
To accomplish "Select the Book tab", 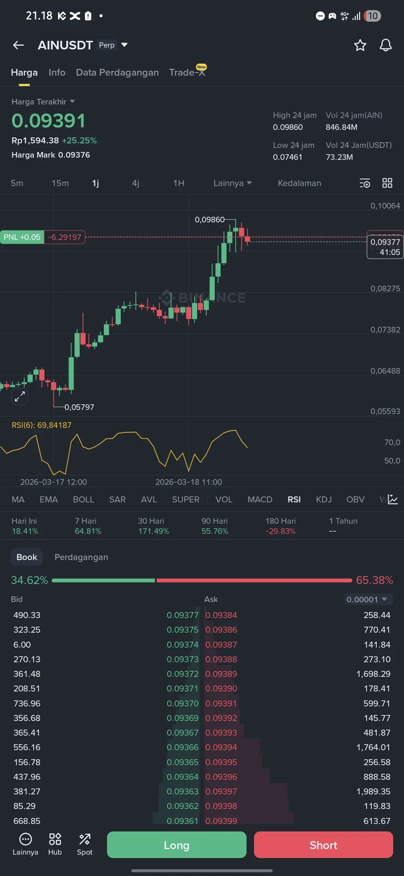I will [27, 557].
